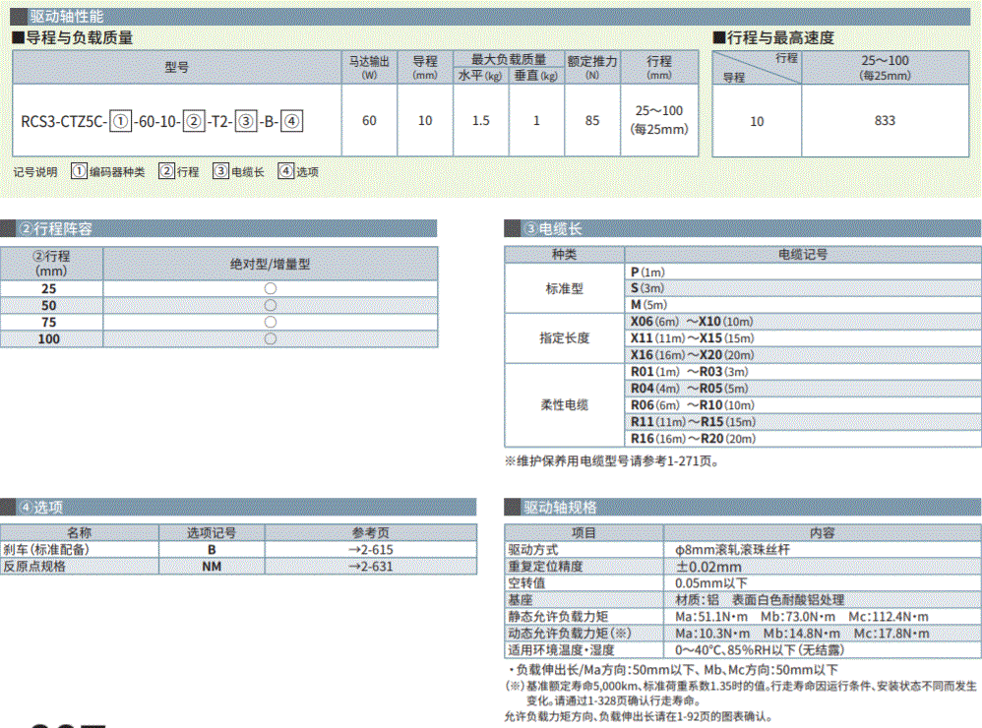Select the X16 ~ X20 cable row
Screen dimensions: 982x728
pyautogui.click(x=803, y=355)
